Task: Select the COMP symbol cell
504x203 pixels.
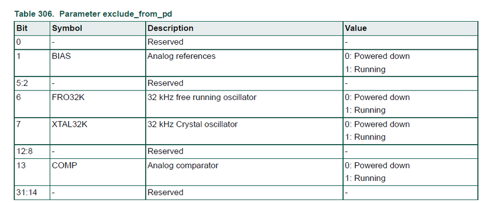Action: coord(65,165)
